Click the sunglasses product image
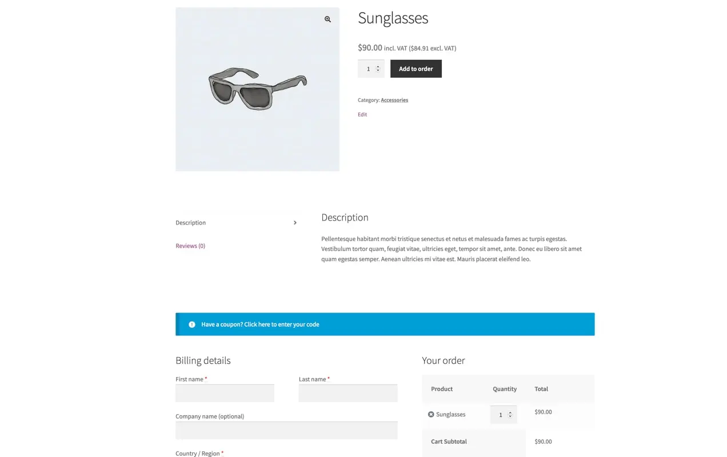Screen dimensions: 727x457 click(257, 89)
